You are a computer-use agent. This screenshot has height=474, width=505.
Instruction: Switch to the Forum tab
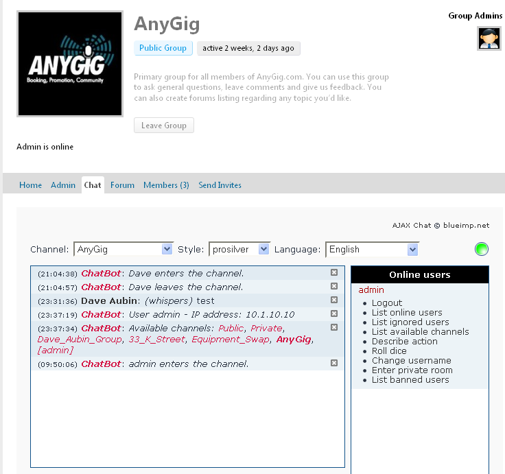tap(122, 185)
